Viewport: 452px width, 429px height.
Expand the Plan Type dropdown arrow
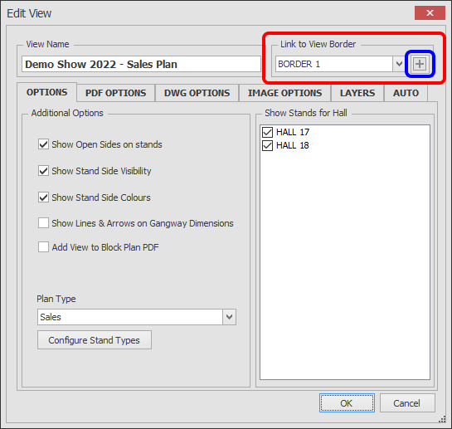click(229, 317)
